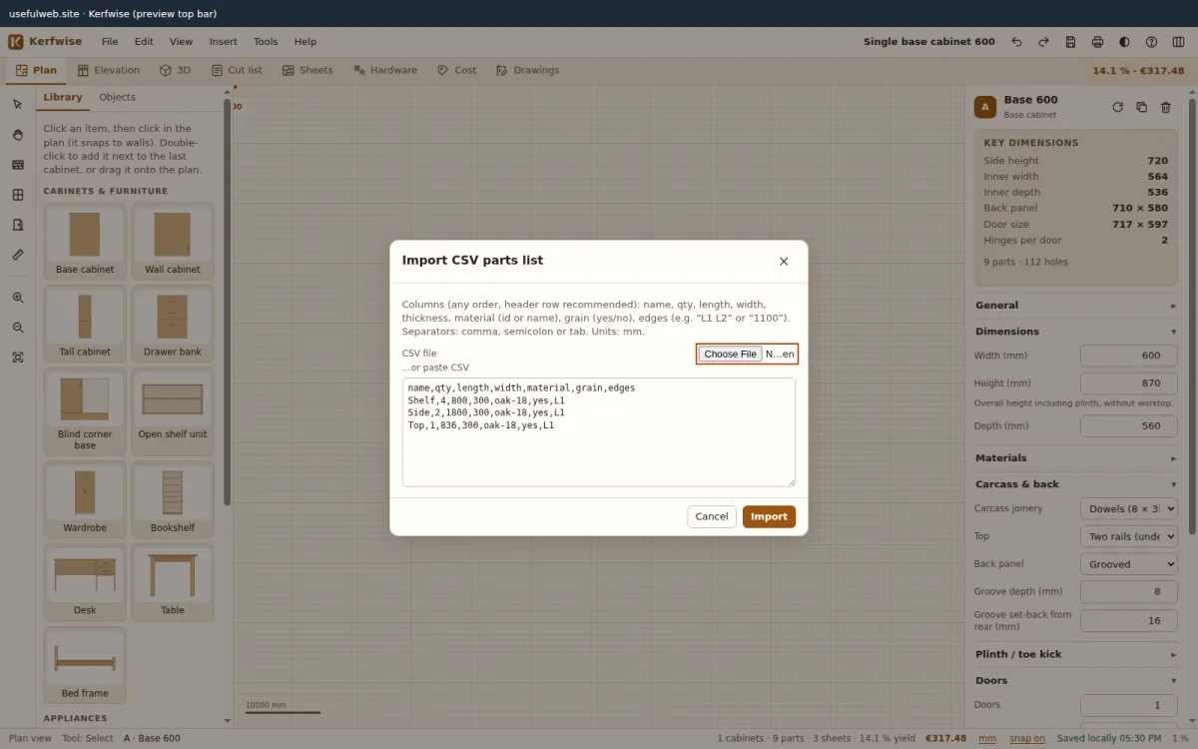Open the Edit menu

pos(144,42)
